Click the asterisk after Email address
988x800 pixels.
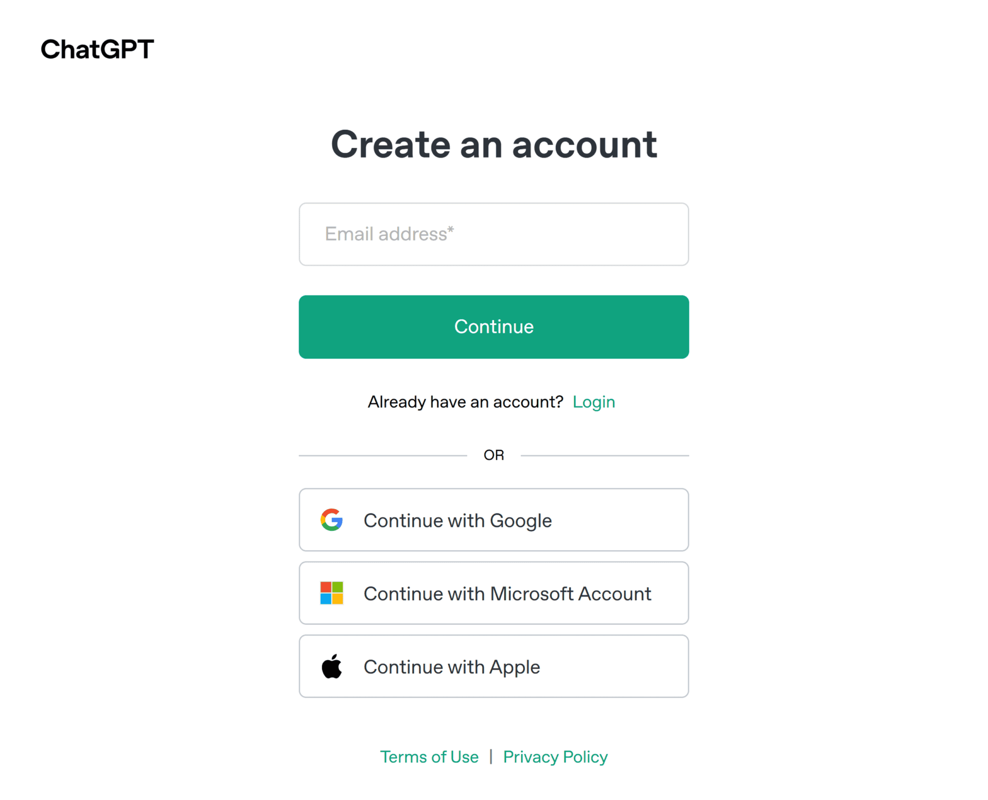pos(451,229)
